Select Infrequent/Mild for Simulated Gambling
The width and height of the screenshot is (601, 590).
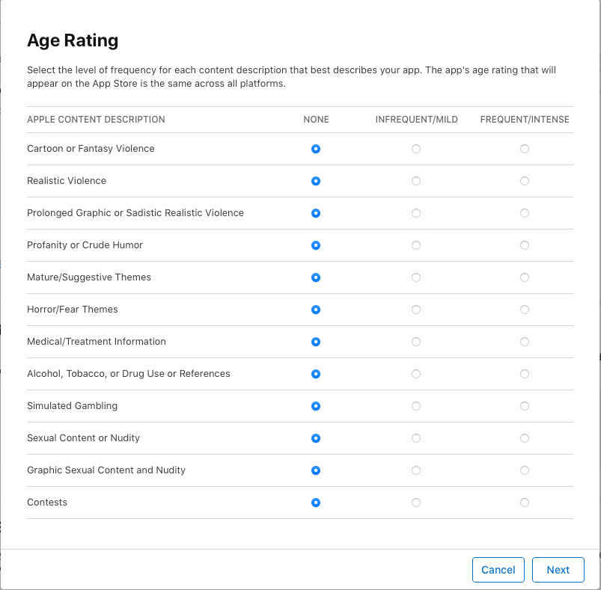coord(416,406)
